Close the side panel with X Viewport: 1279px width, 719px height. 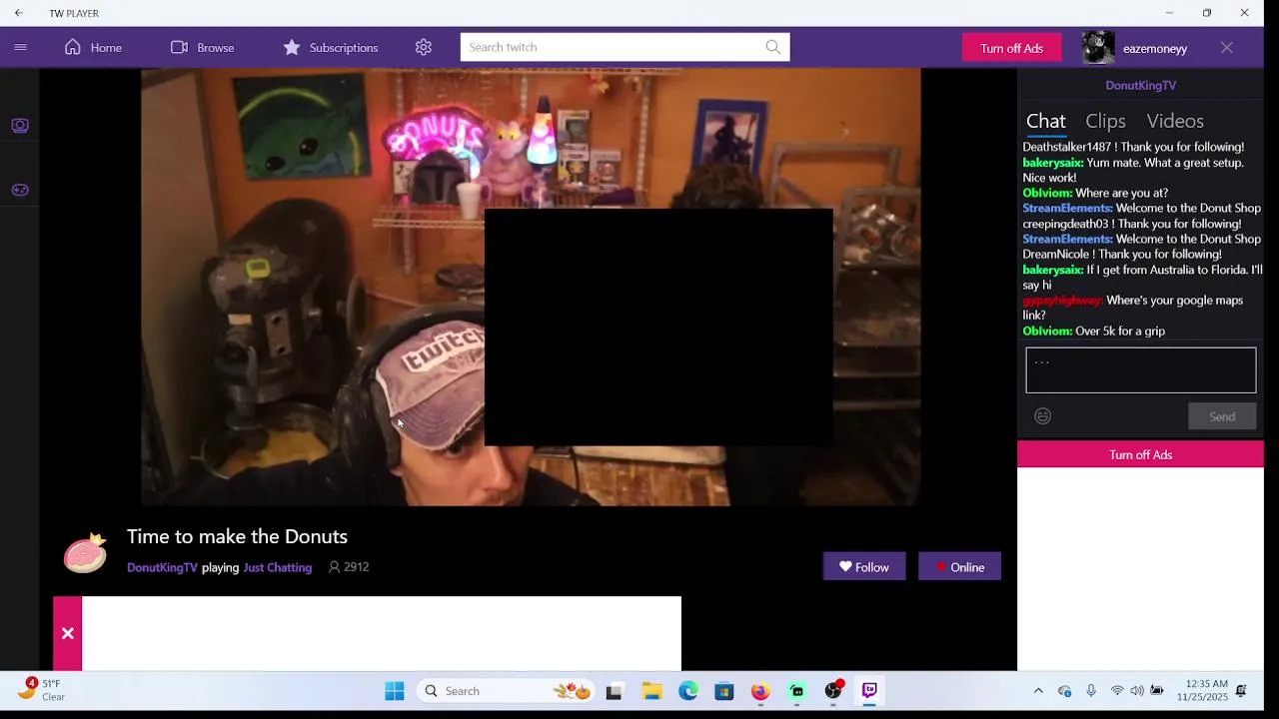pos(1227,48)
